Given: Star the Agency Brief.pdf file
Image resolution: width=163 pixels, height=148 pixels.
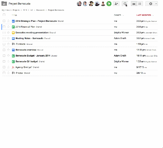Looking at the screenshot, I should pyautogui.click(x=8, y=67).
